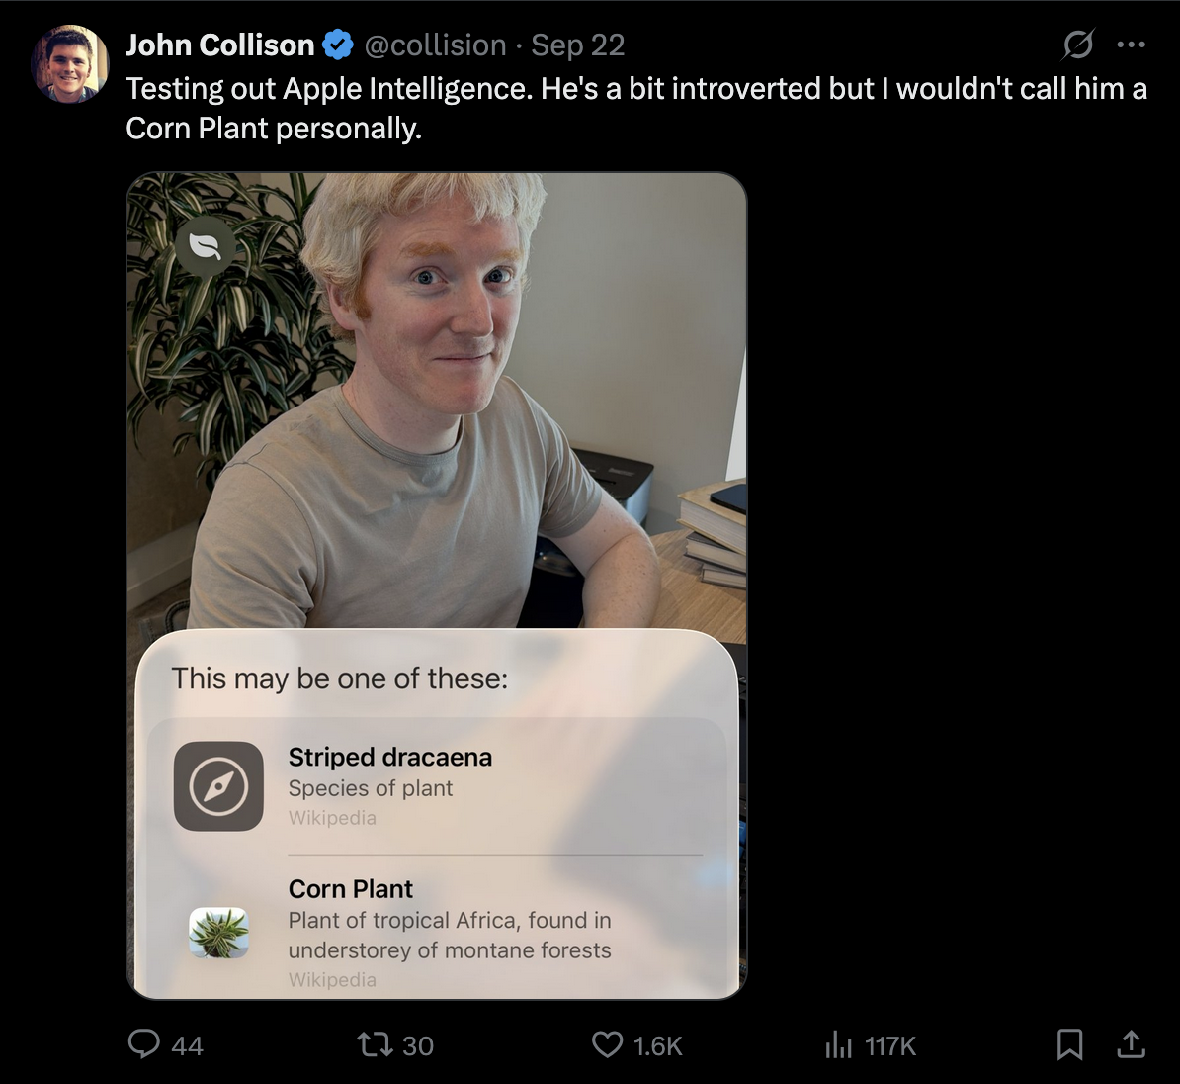Image resolution: width=1180 pixels, height=1084 pixels.
Task: Click the share upload arrow icon
Action: pos(1131,1044)
